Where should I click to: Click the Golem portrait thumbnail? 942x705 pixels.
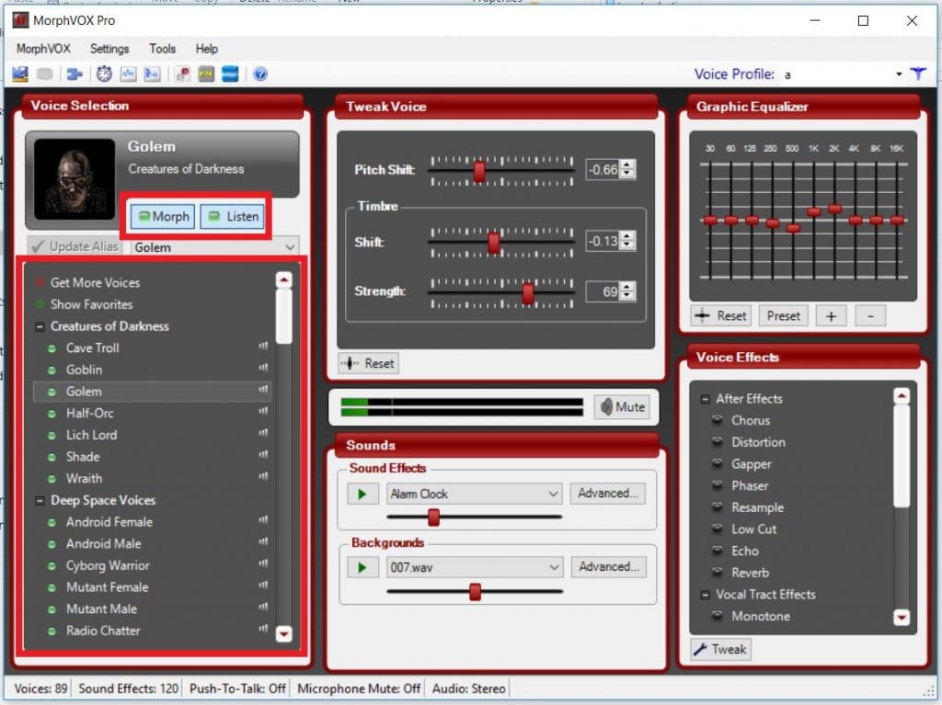pyautogui.click(x=75, y=179)
